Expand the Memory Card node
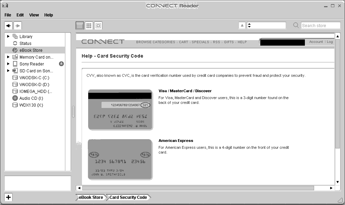345x205 pixels. 8,57
